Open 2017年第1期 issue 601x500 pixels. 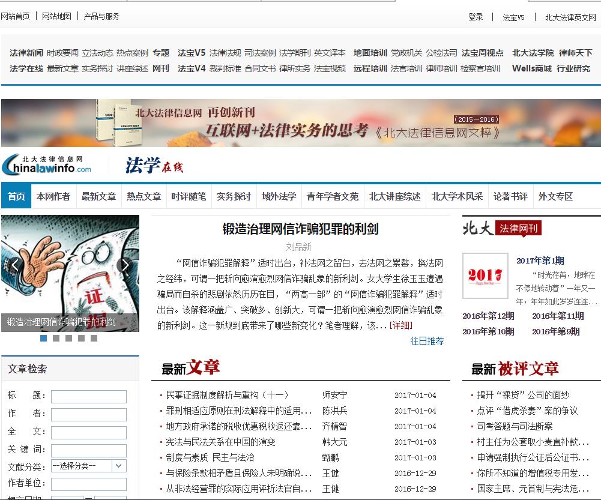coord(540,261)
